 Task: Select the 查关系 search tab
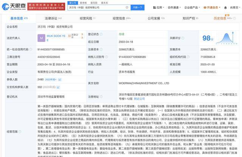pyautogui.click(x=104, y=3)
